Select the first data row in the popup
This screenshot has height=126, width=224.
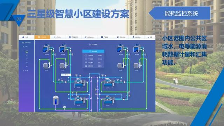tap(93, 55)
